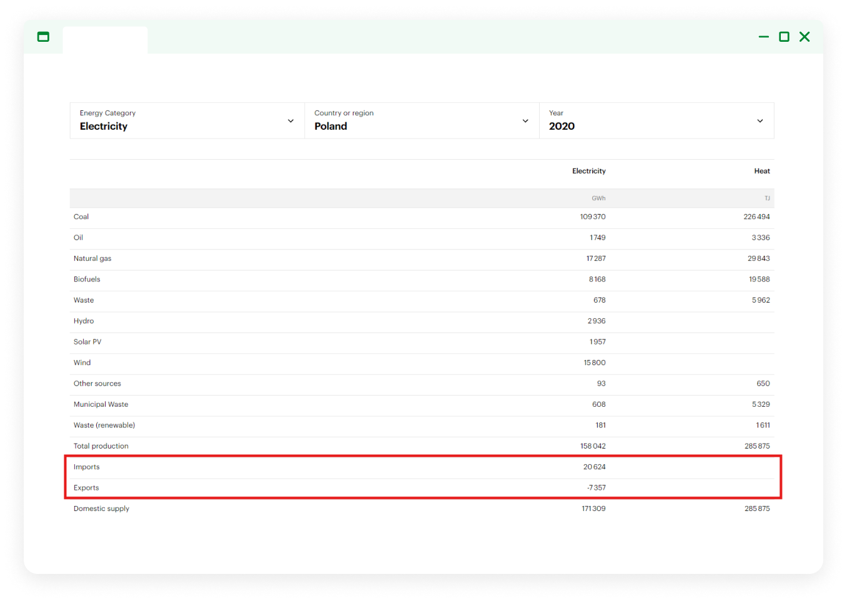Select the Exports row label

86,488
